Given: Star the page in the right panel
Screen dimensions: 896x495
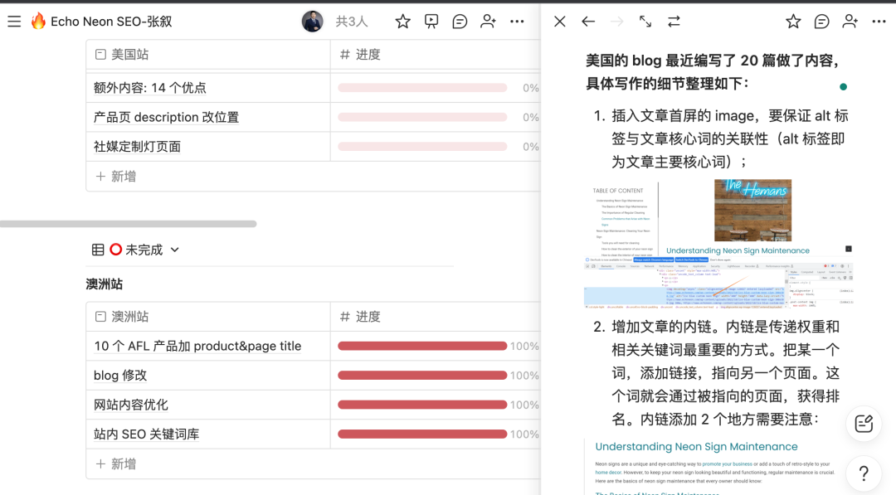Looking at the screenshot, I should [x=793, y=22].
